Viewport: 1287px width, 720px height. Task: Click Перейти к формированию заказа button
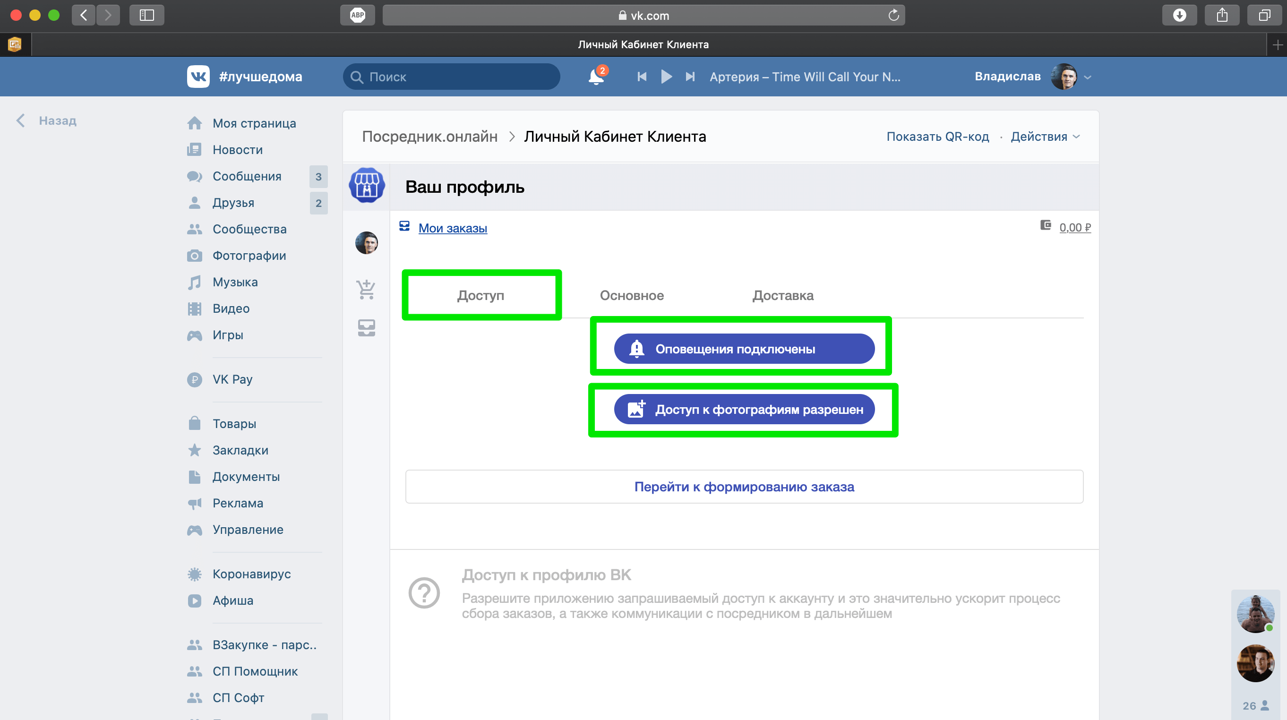click(744, 486)
